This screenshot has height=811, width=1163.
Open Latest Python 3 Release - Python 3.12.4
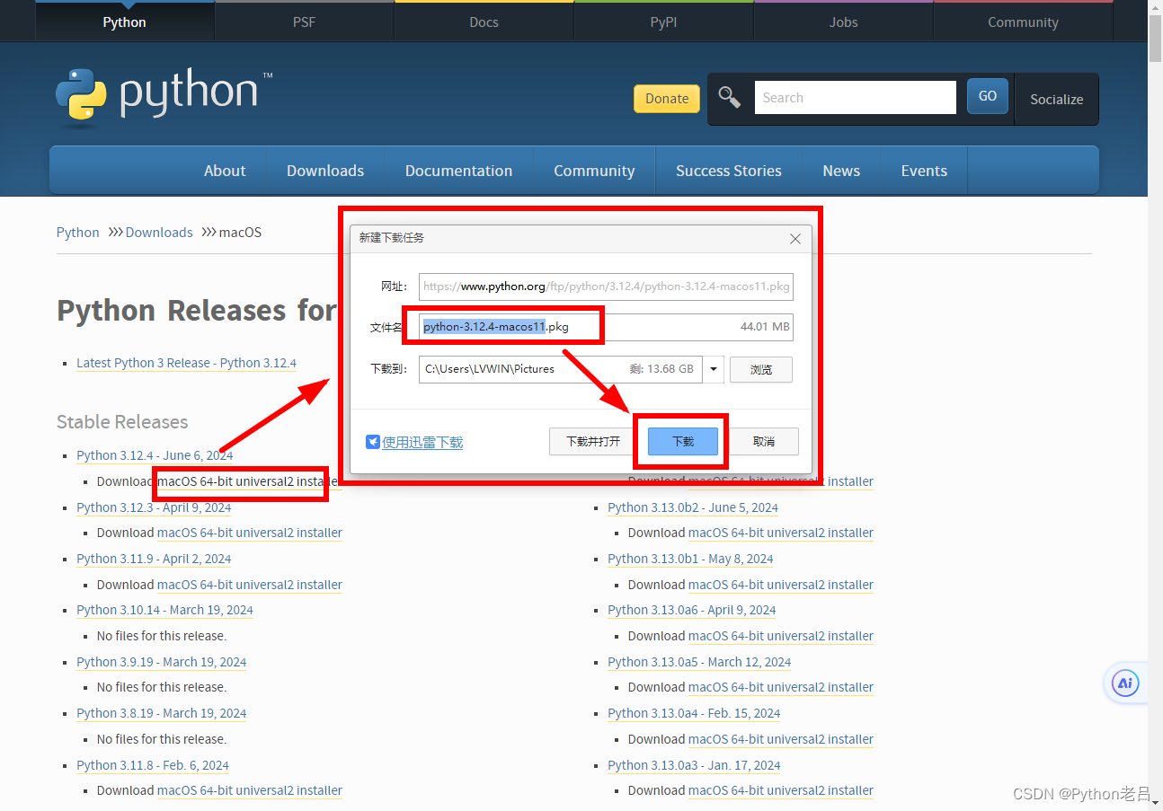tap(186, 363)
